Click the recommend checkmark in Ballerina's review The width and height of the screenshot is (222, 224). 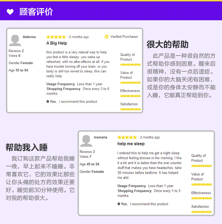coord(48,102)
